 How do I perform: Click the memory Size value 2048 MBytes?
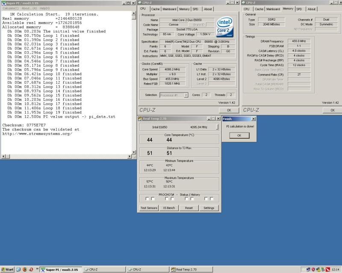(x=271, y=24)
